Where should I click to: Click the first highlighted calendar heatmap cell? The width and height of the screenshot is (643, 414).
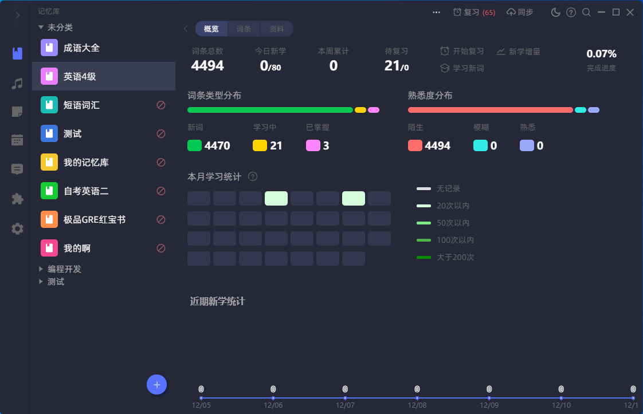coord(276,198)
